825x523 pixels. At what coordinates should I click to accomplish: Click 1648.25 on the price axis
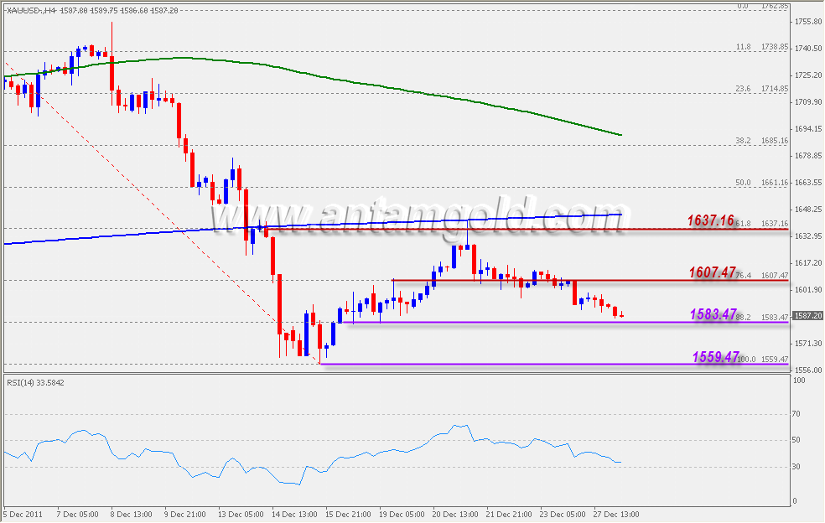coord(809,210)
